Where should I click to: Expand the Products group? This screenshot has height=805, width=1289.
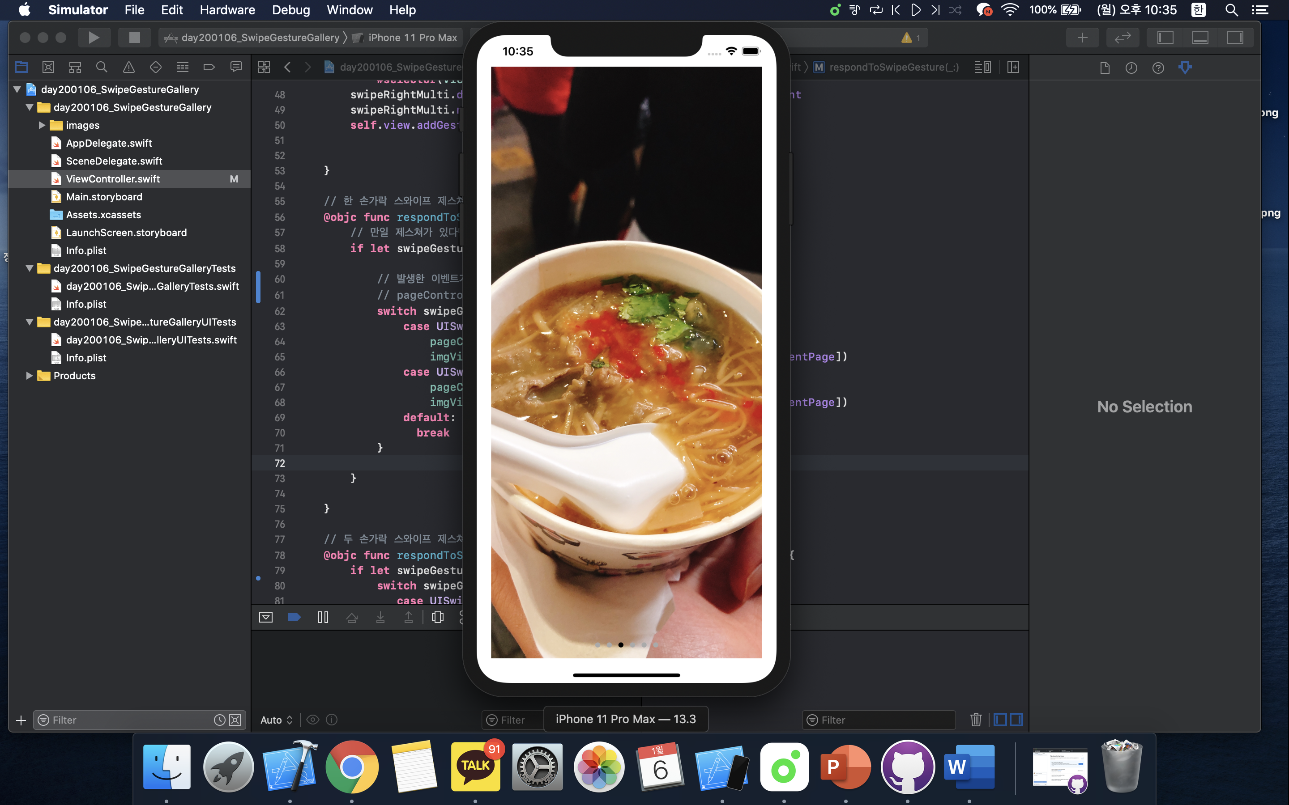[x=29, y=376]
